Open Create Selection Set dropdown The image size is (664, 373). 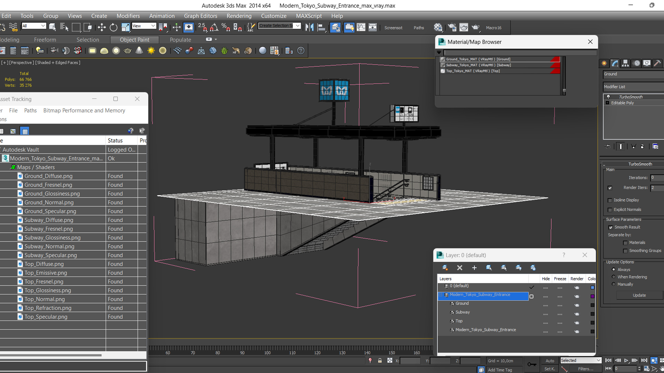(x=279, y=26)
